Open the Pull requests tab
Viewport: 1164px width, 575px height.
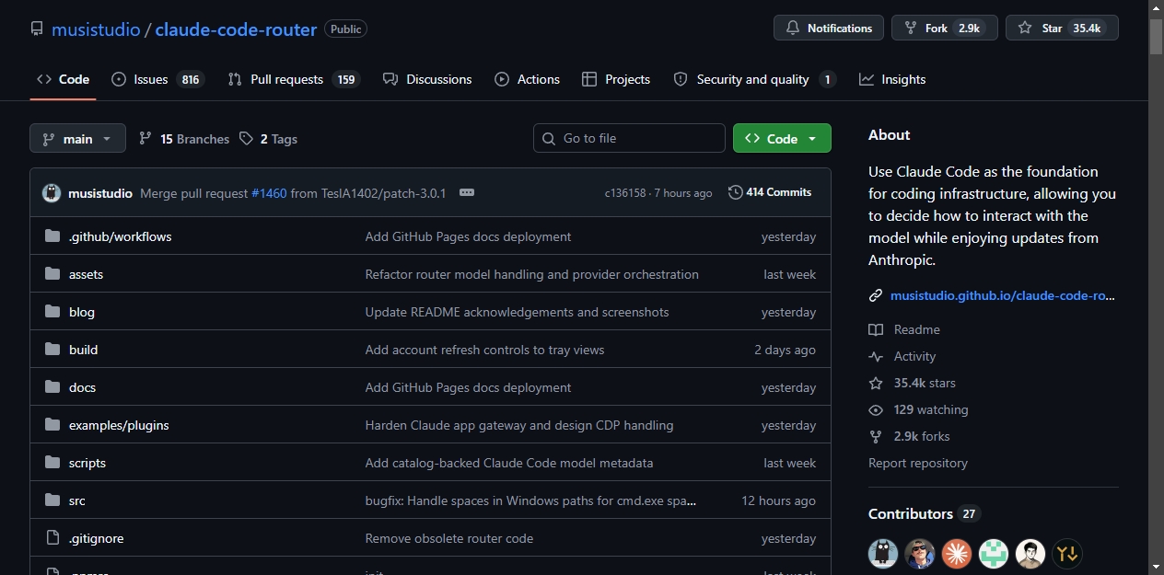click(294, 79)
